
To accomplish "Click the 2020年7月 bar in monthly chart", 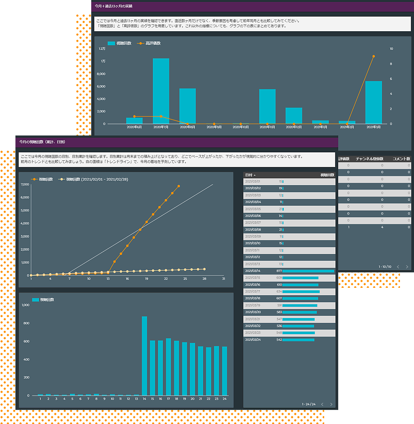I will (161, 91).
